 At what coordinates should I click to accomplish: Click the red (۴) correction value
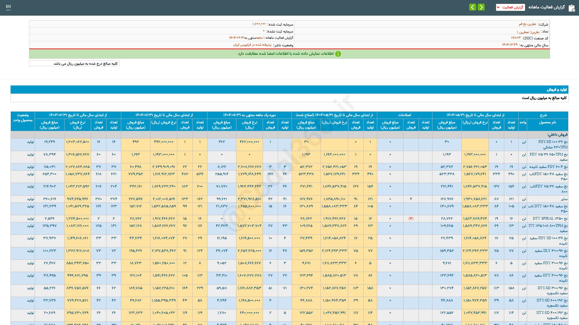[411, 218]
